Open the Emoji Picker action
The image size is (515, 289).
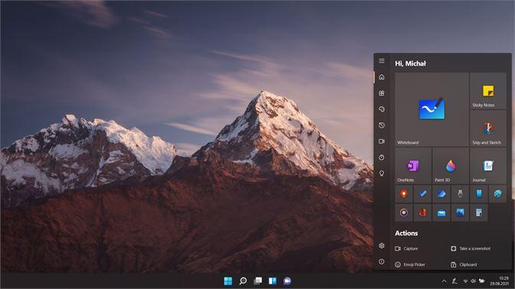410,265
